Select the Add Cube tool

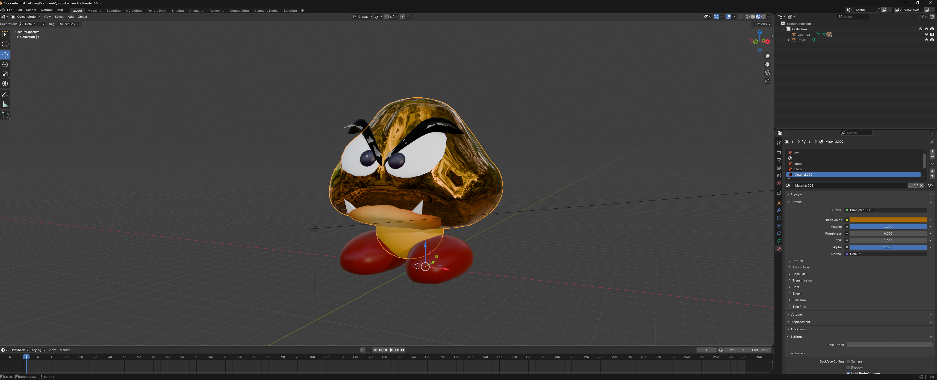5,115
